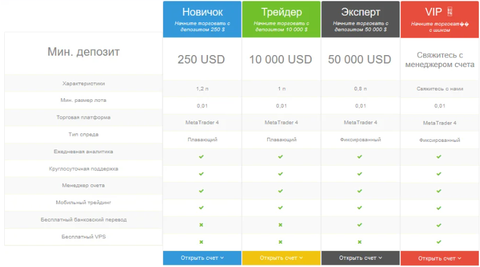Viewport: 480px width, 267px height.
Task: Click the Эксперт free bank transfer checkmark
Action: (360, 225)
